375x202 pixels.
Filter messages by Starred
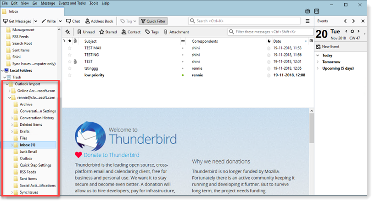tap(108, 32)
